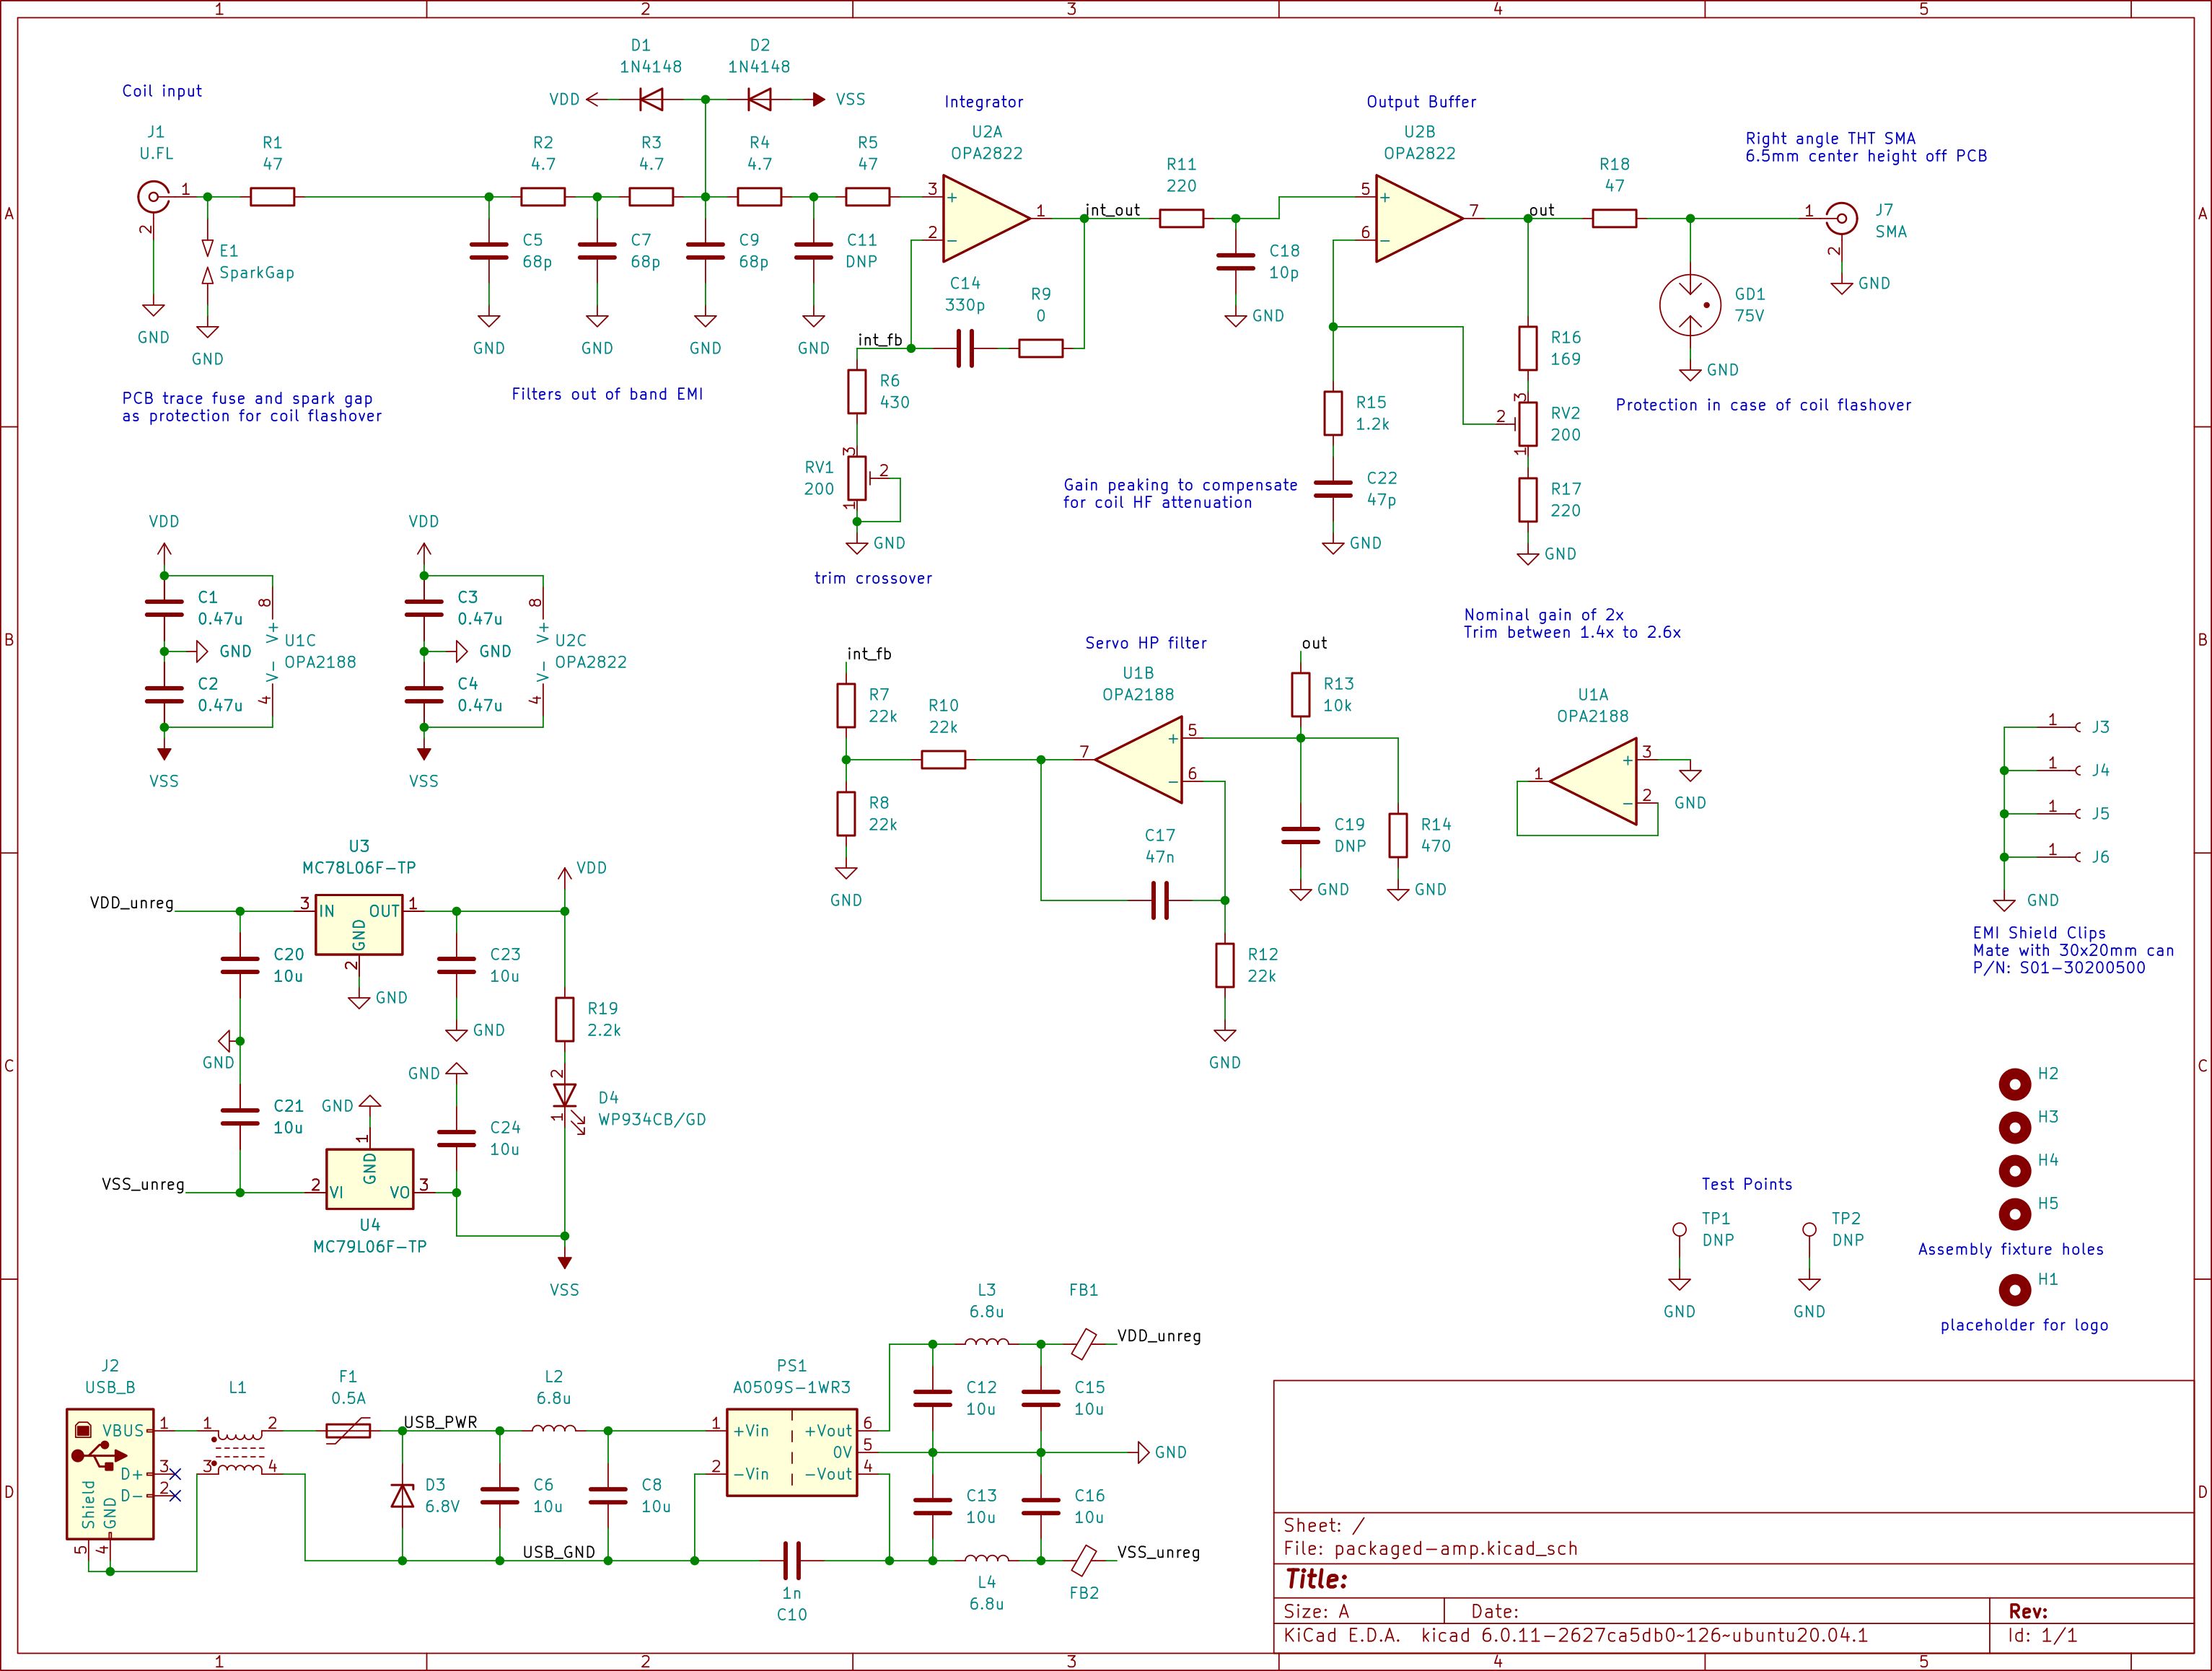Click the GD1 75V gas discharge tube symbol
This screenshot has height=1671, width=2212.
(x=1690, y=305)
